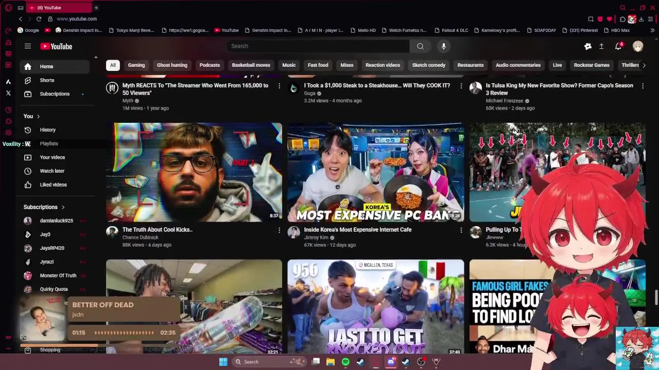Screen dimensions: 659x370
Task: Click the search magnifier button
Action: [420, 46]
